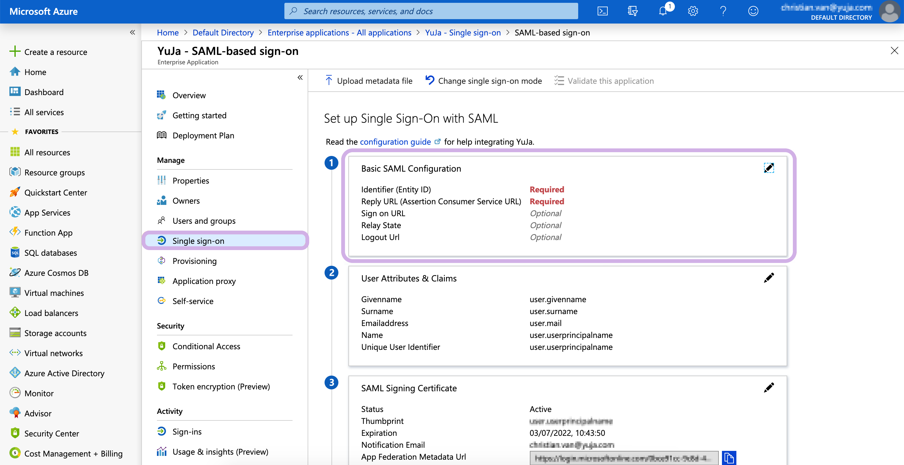The image size is (904, 465).
Task: Select Users and groups menu item
Action: (204, 221)
